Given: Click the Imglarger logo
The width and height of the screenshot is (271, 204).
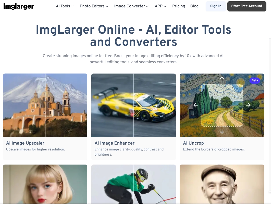Looking at the screenshot, I should [19, 6].
